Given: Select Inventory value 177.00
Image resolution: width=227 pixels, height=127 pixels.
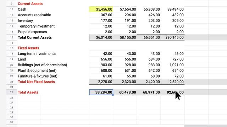Looking at the screenshot, I should 106,20.
